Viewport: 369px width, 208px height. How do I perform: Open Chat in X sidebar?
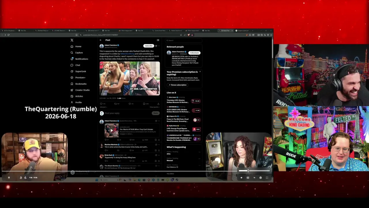[76, 65]
